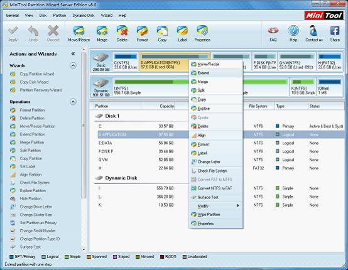
Task: Choose Change Letter in context menu
Action: (215, 162)
